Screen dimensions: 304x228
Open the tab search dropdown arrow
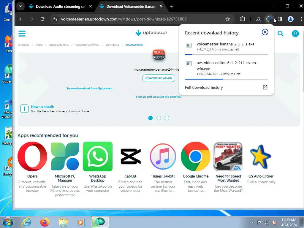tap(20, 6)
